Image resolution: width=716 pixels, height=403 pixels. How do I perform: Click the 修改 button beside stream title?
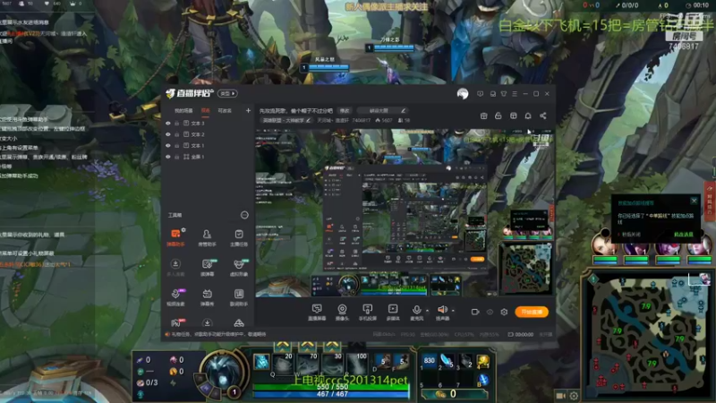click(x=345, y=110)
